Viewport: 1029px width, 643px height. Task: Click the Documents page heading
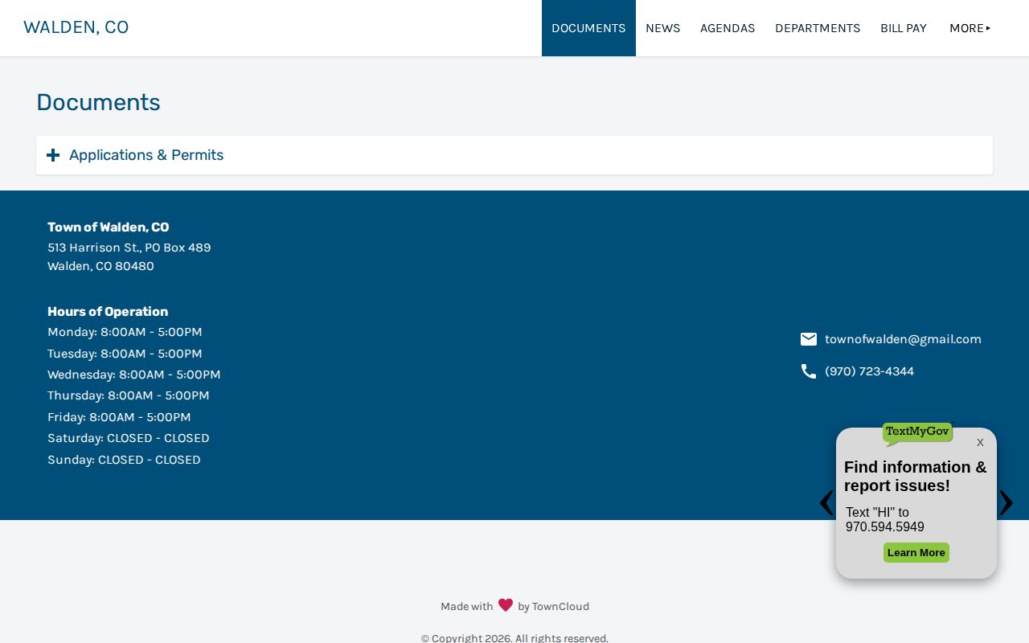pos(98,102)
